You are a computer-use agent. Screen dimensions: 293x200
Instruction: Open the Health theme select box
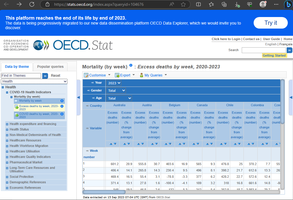pyautogui.click(x=34, y=81)
